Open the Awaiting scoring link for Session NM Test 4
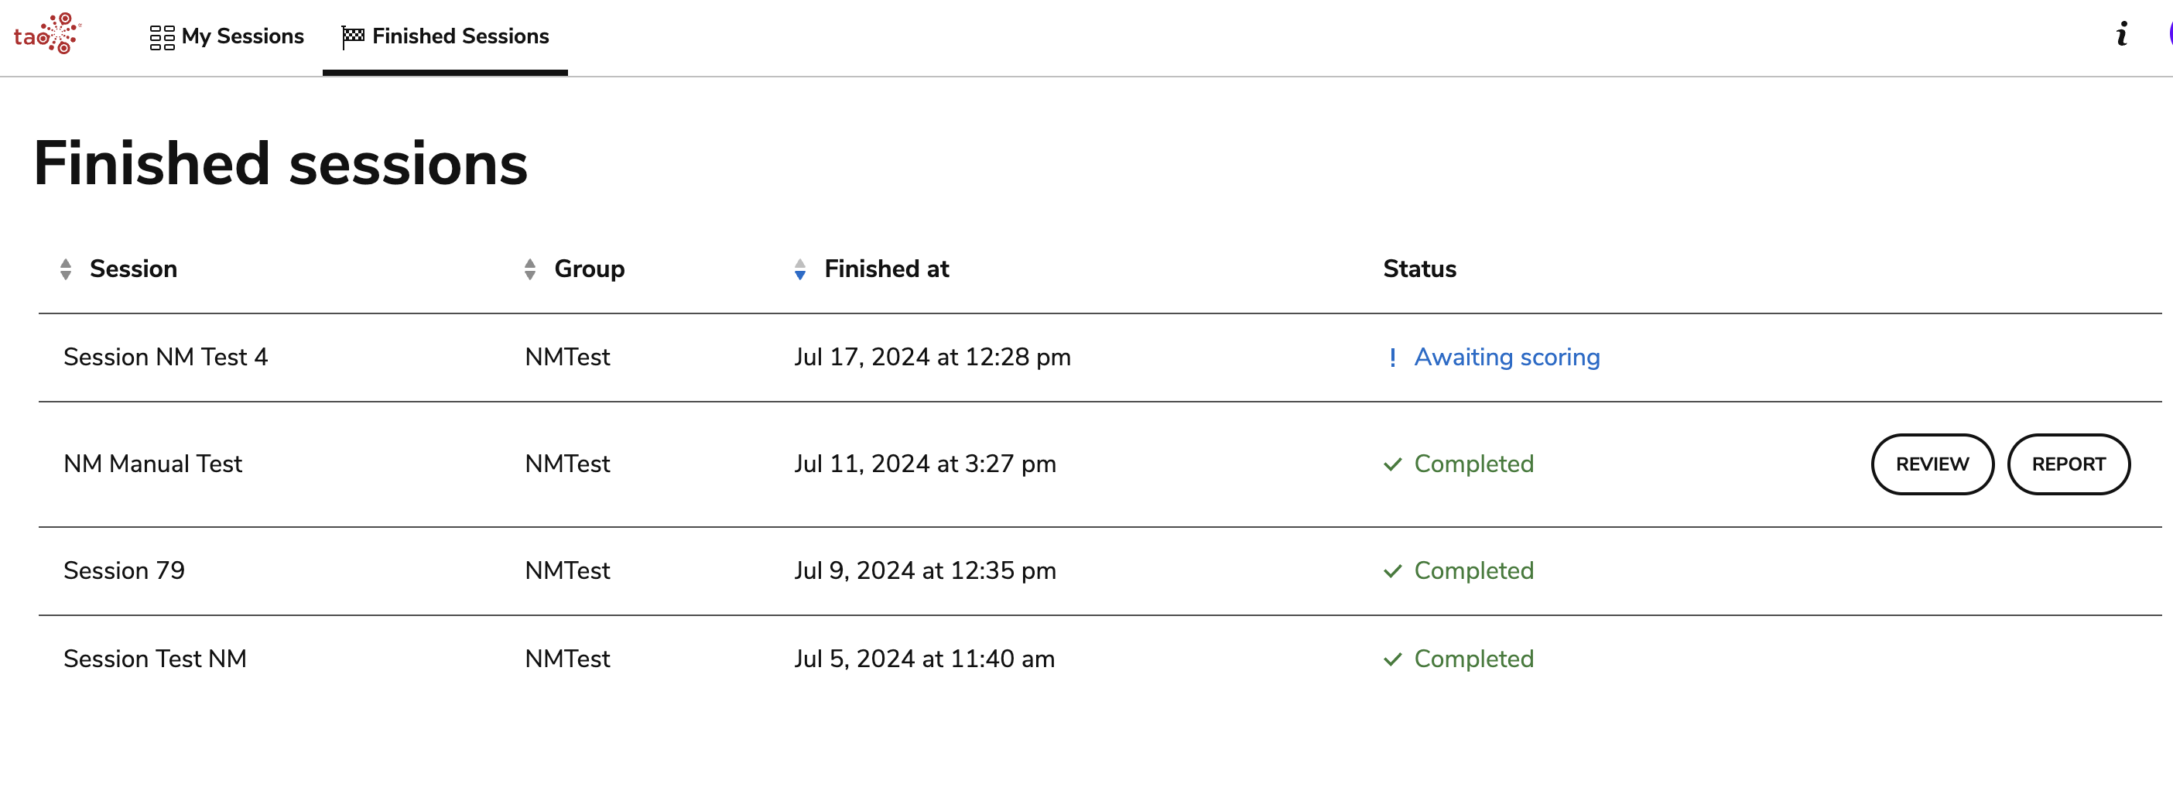Screen dimensions: 2173x808 [x=1507, y=357]
